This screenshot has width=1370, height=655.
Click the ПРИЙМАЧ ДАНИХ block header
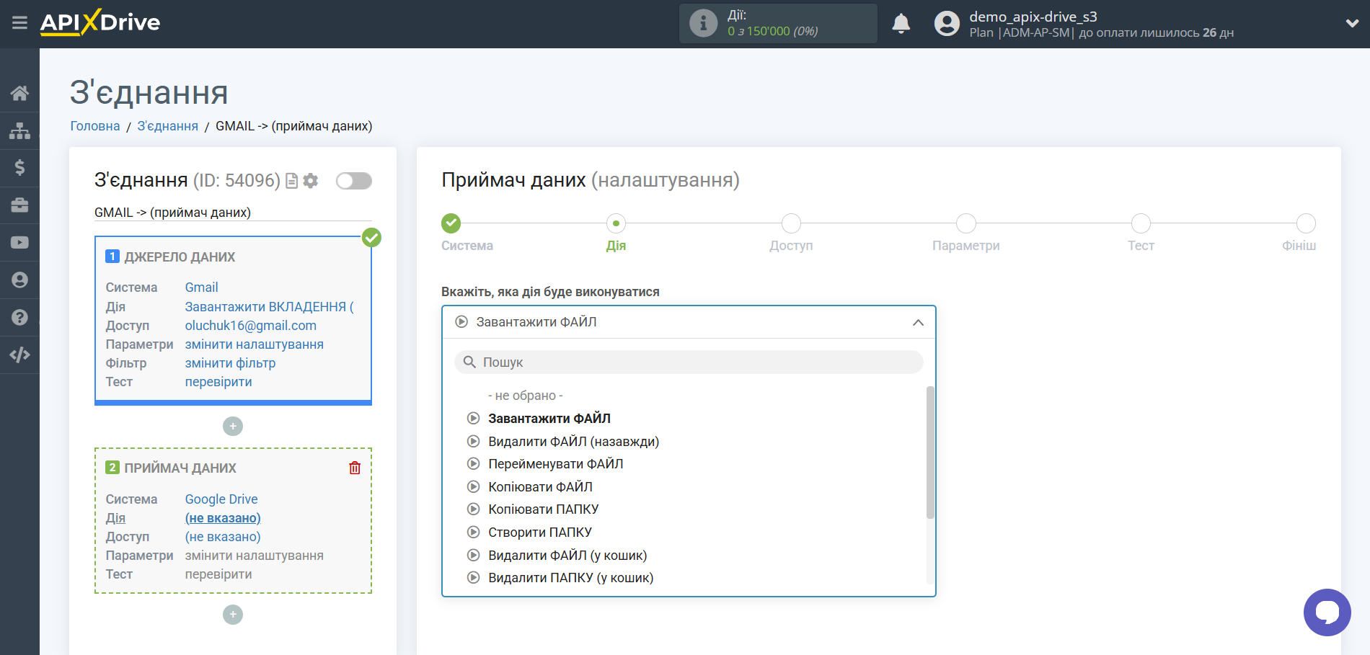point(180,468)
